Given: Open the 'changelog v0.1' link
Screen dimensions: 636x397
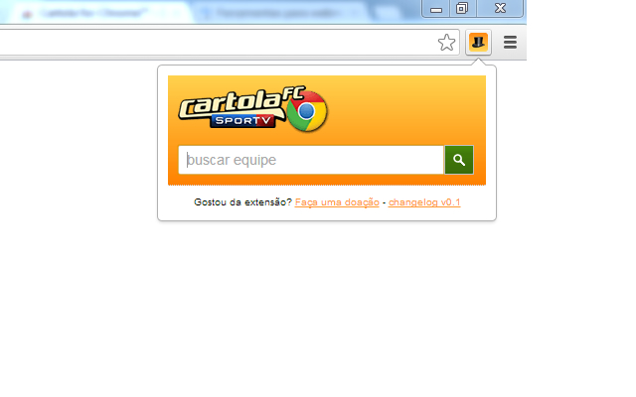Looking at the screenshot, I should coord(424,202).
